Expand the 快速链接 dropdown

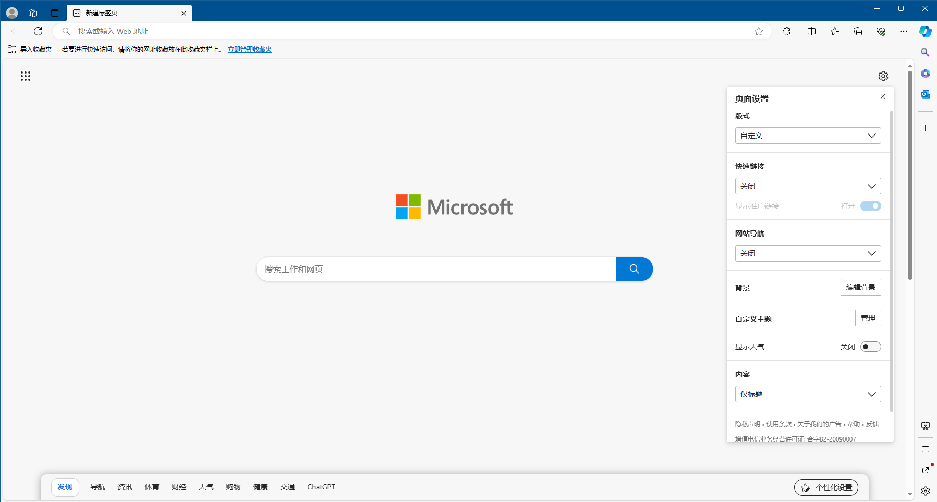808,186
